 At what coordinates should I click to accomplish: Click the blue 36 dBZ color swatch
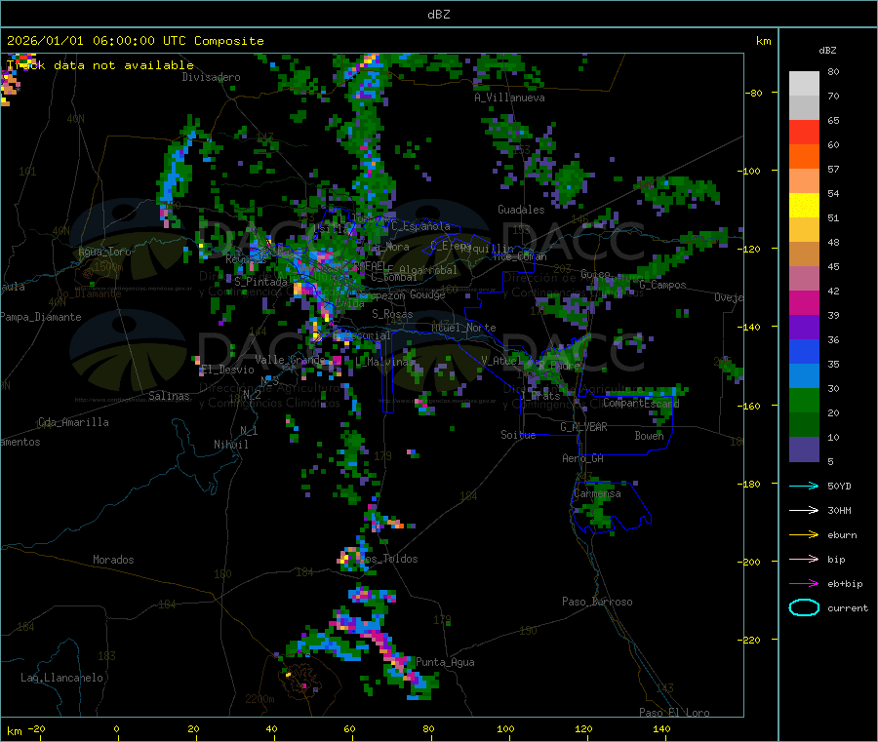point(804,351)
